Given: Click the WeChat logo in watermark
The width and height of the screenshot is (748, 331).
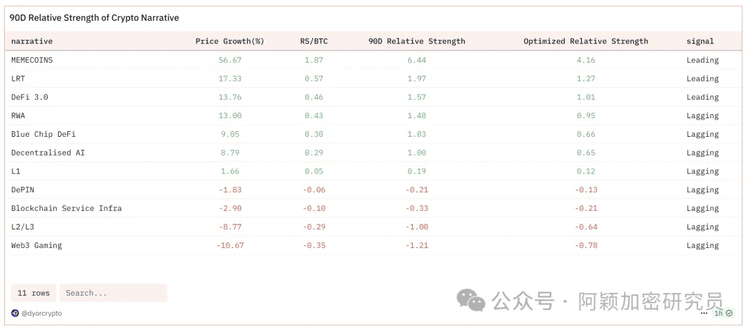Looking at the screenshot, I should pos(470,301).
